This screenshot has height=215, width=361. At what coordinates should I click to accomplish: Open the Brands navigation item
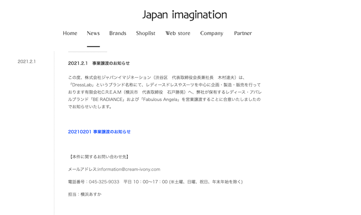click(118, 33)
